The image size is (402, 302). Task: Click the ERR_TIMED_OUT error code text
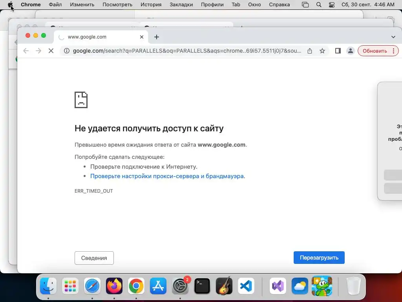click(93, 191)
